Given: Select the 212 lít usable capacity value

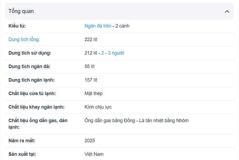Looking at the screenshot, I should click(91, 53).
